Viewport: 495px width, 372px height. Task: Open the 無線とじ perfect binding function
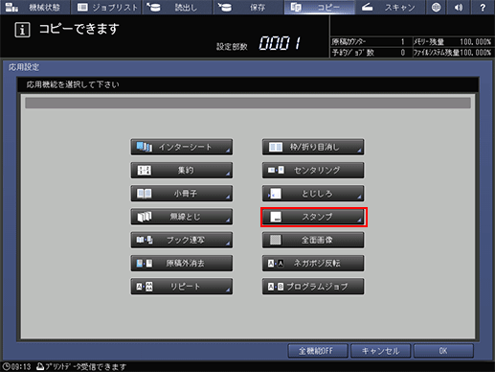pos(182,217)
